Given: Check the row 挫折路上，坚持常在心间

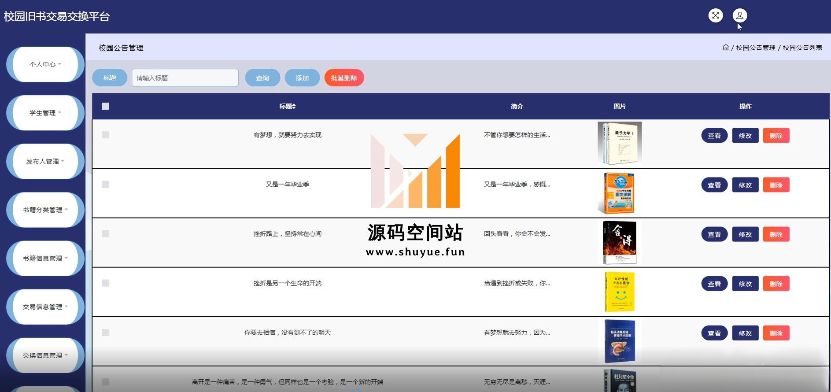Looking at the screenshot, I should 106,233.
